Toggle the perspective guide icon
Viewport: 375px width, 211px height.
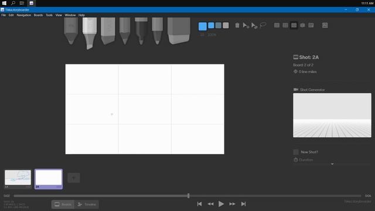(302, 25)
